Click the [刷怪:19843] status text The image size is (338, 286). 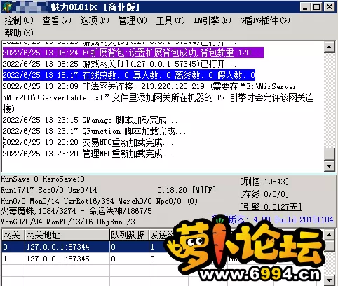[x=264, y=182]
